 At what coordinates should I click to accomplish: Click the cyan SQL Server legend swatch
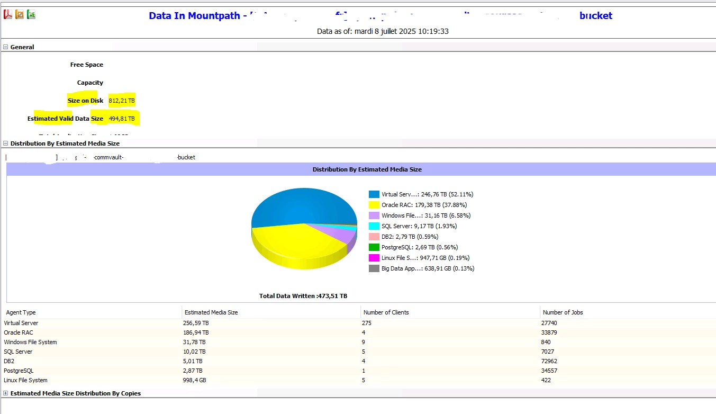[x=374, y=226]
